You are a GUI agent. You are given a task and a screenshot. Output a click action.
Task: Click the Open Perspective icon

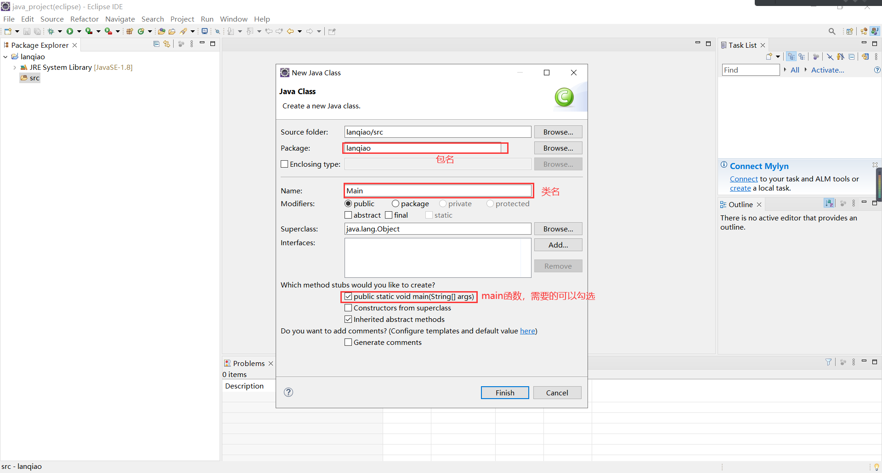(x=849, y=31)
